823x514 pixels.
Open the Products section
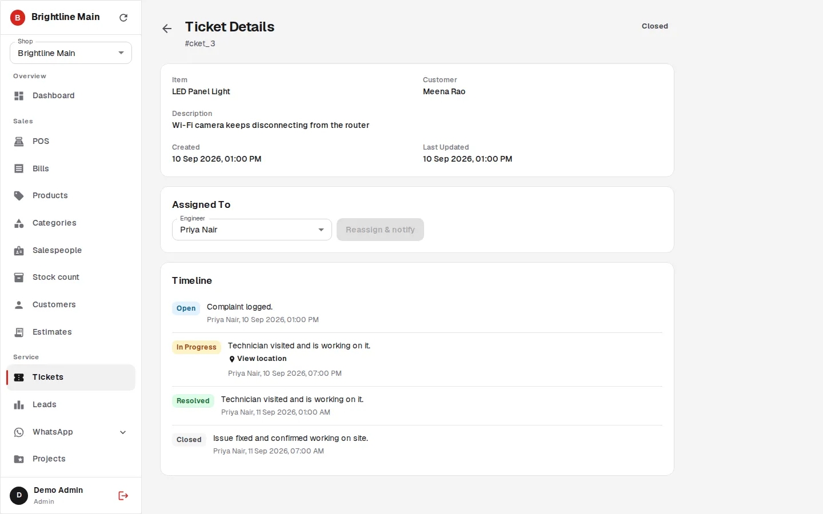pos(71,196)
